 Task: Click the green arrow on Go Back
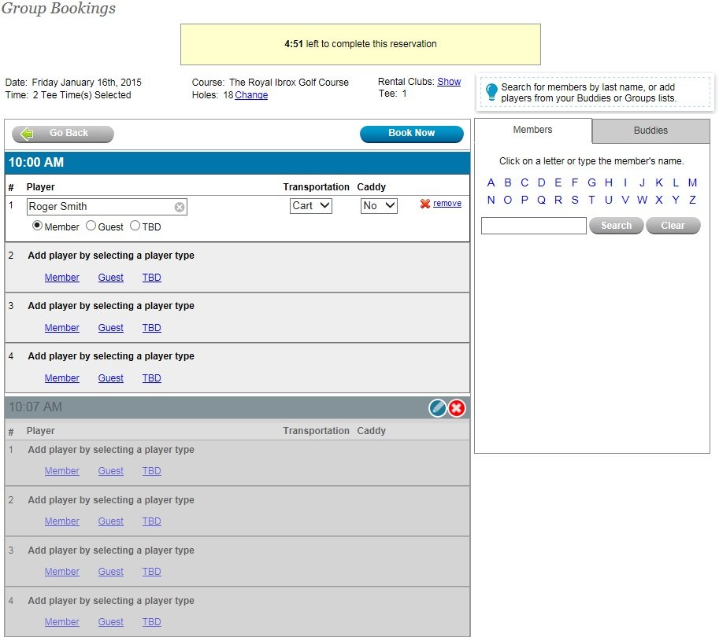coord(28,134)
